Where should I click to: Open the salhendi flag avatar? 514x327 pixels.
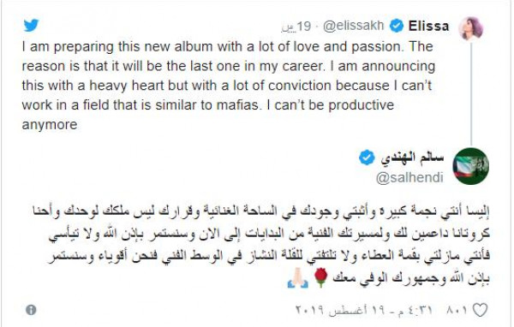470,166
